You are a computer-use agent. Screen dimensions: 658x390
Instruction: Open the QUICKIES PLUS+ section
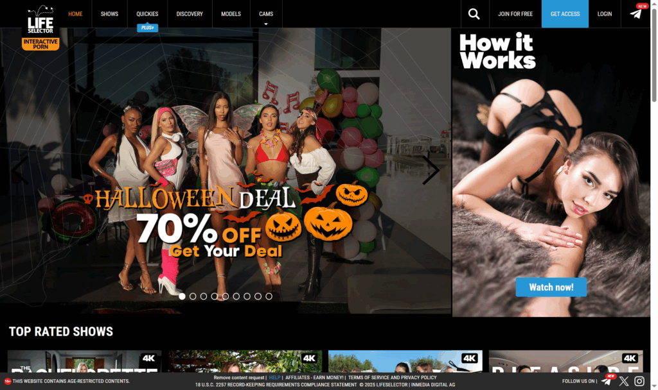[x=147, y=13]
